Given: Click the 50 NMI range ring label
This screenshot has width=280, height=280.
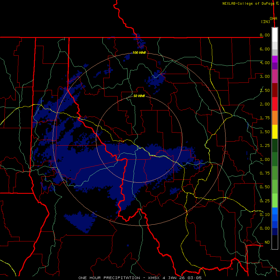Looking at the screenshot, I should pos(139,96).
